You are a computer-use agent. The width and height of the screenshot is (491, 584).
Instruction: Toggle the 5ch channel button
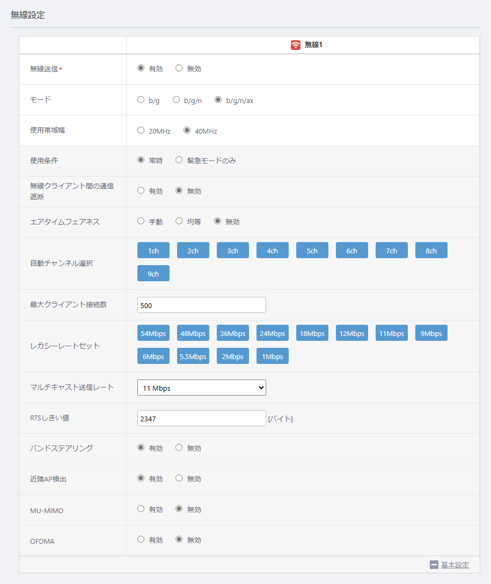click(x=312, y=250)
